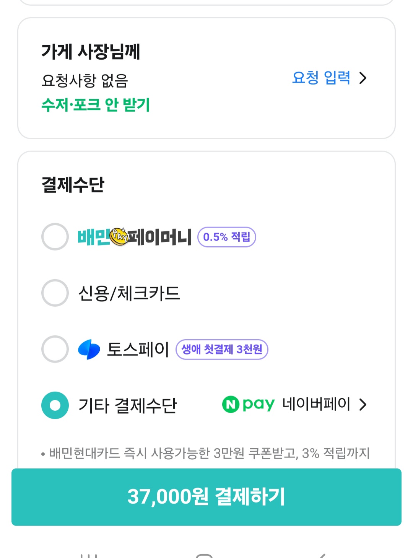Select the 신용/체크카드 radio button
This screenshot has width=413, height=558.
coord(55,293)
